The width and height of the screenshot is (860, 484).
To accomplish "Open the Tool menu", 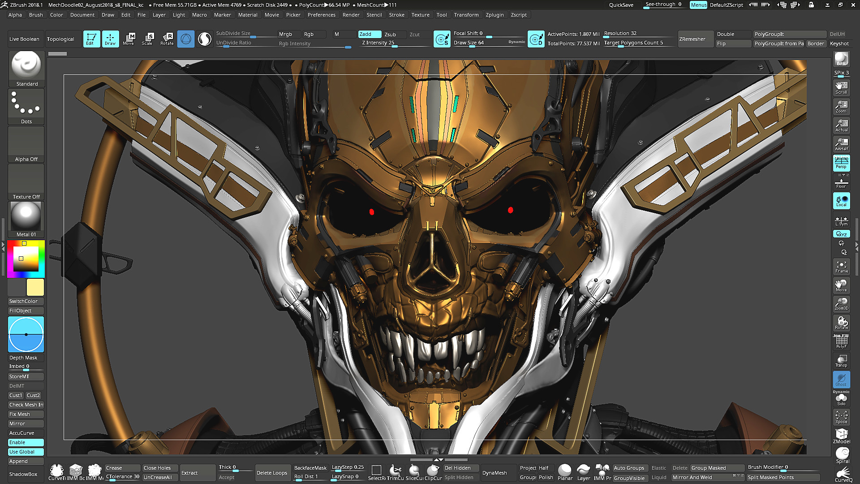I will (442, 15).
